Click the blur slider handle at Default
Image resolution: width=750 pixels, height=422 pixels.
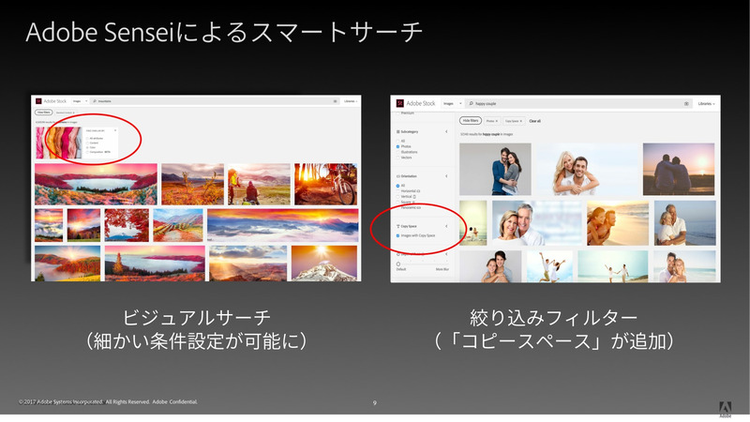click(397, 264)
